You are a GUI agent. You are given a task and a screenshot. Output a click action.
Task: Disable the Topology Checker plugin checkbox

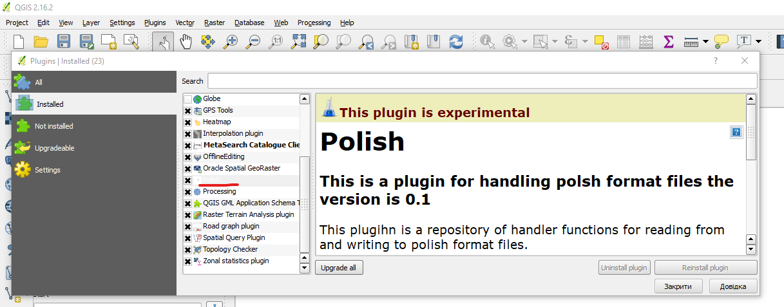[x=187, y=250]
